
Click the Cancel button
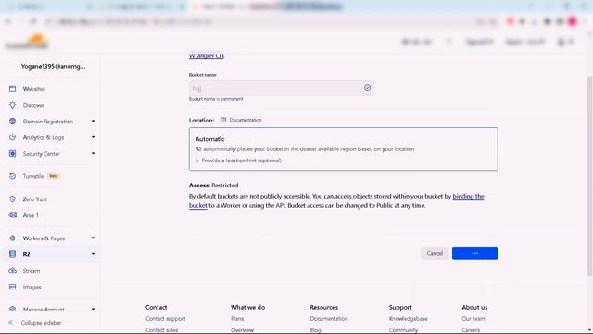435,253
